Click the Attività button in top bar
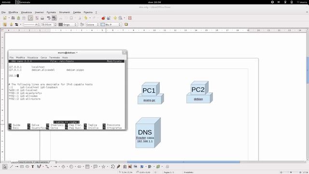309x174 pixels. [x=6, y=2]
